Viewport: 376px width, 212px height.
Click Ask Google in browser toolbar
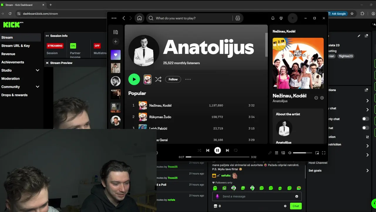click(337, 14)
